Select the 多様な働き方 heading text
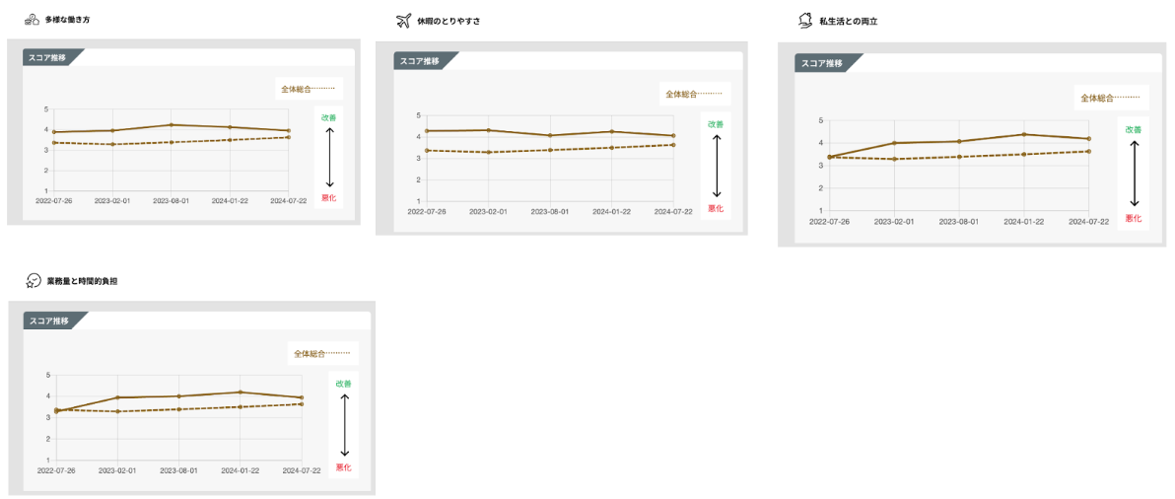1175x499 pixels. pos(68,20)
